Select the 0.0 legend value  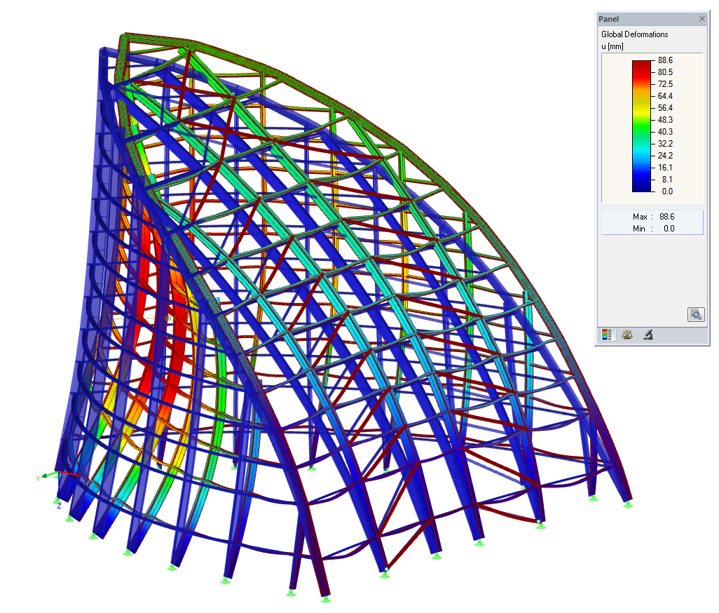point(667,191)
